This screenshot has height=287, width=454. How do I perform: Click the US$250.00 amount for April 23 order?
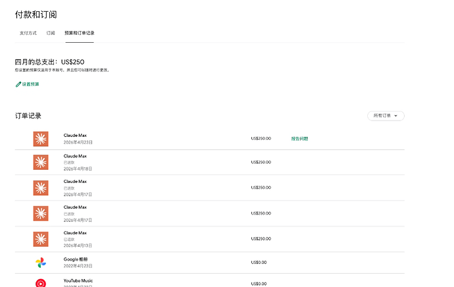[x=261, y=138]
